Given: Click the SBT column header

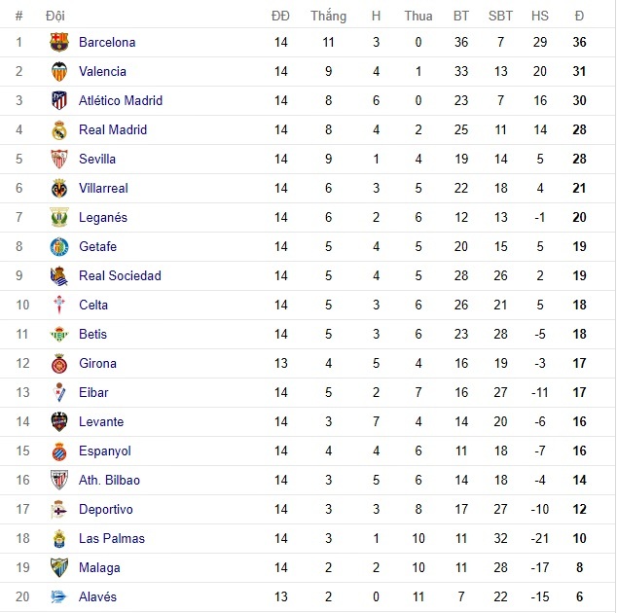Looking at the screenshot, I should point(500,17).
